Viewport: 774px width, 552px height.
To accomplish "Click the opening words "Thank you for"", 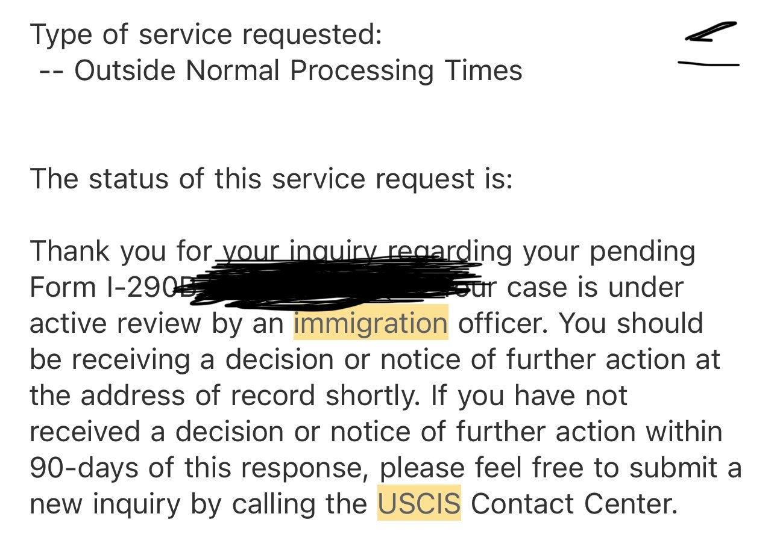I will click(x=119, y=252).
